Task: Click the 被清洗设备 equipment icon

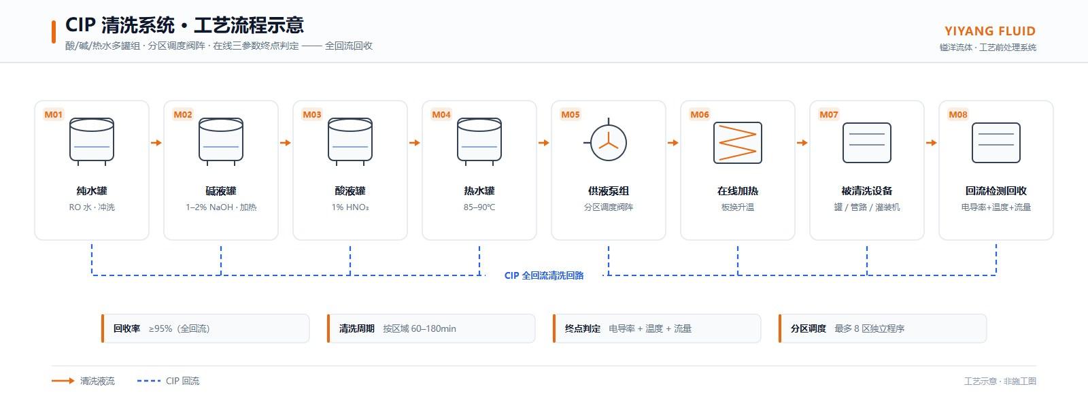Action: pyautogui.click(x=867, y=143)
